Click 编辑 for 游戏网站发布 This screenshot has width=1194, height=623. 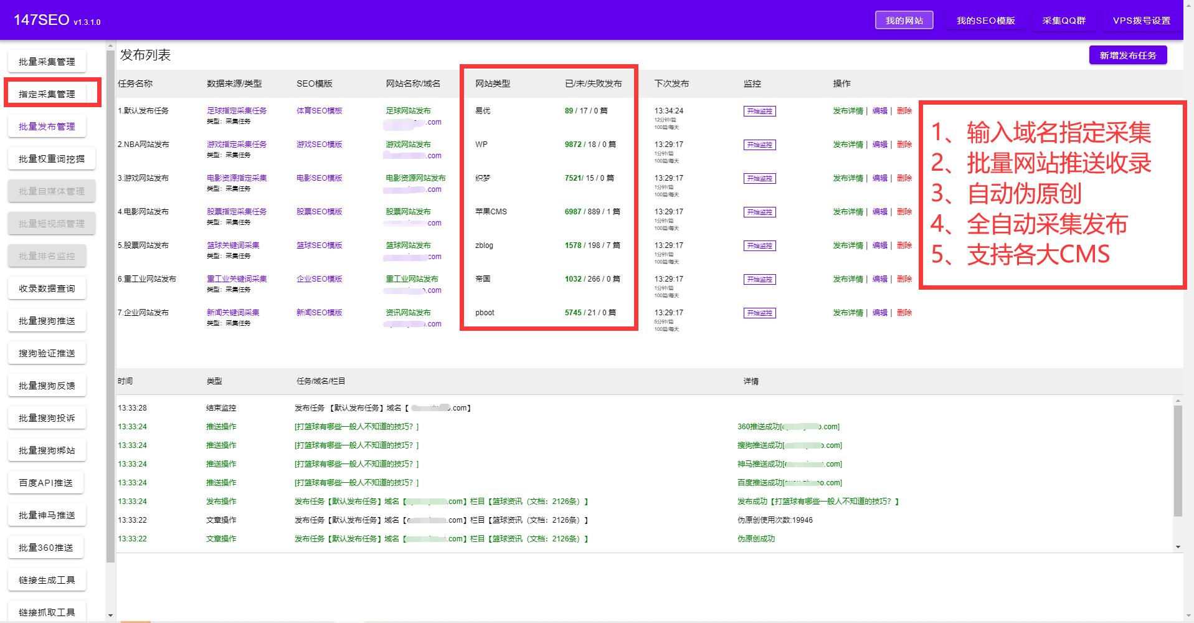(x=881, y=178)
